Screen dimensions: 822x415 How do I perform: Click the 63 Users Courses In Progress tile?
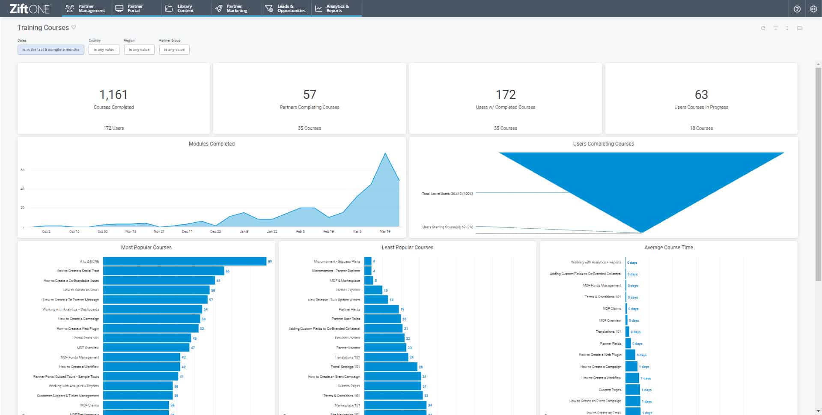[x=701, y=99]
